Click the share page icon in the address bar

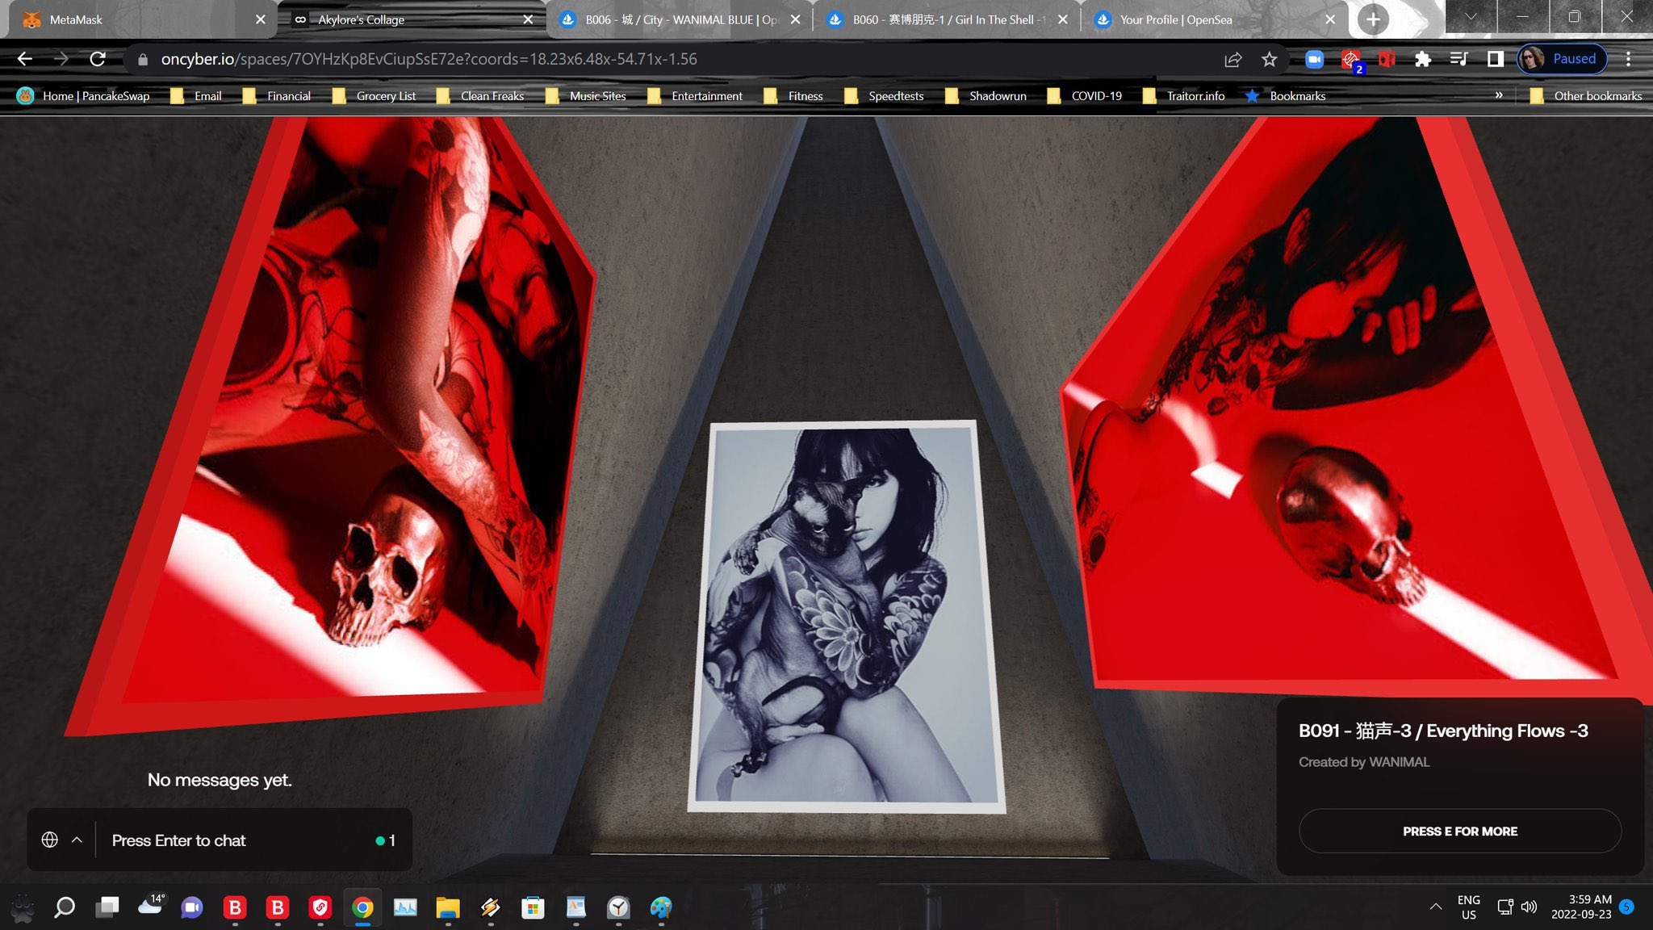[1232, 59]
